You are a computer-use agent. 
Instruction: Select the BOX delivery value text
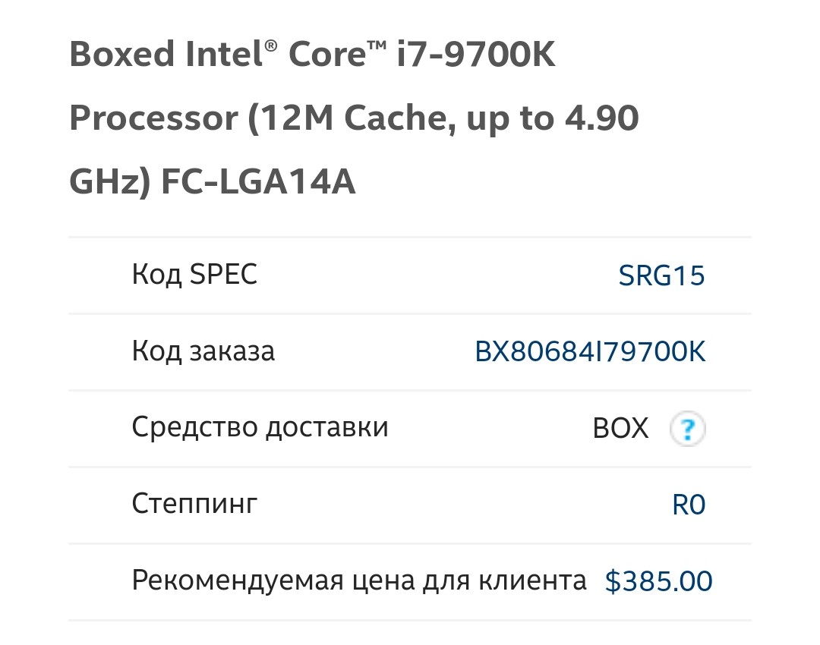[x=620, y=429]
